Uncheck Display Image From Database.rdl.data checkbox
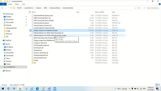 coord(30,30)
